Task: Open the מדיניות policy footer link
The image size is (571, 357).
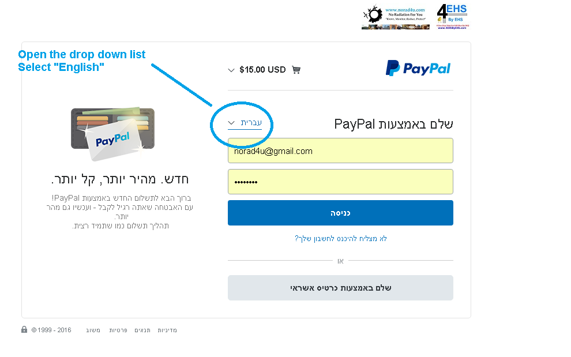Action: tap(167, 330)
